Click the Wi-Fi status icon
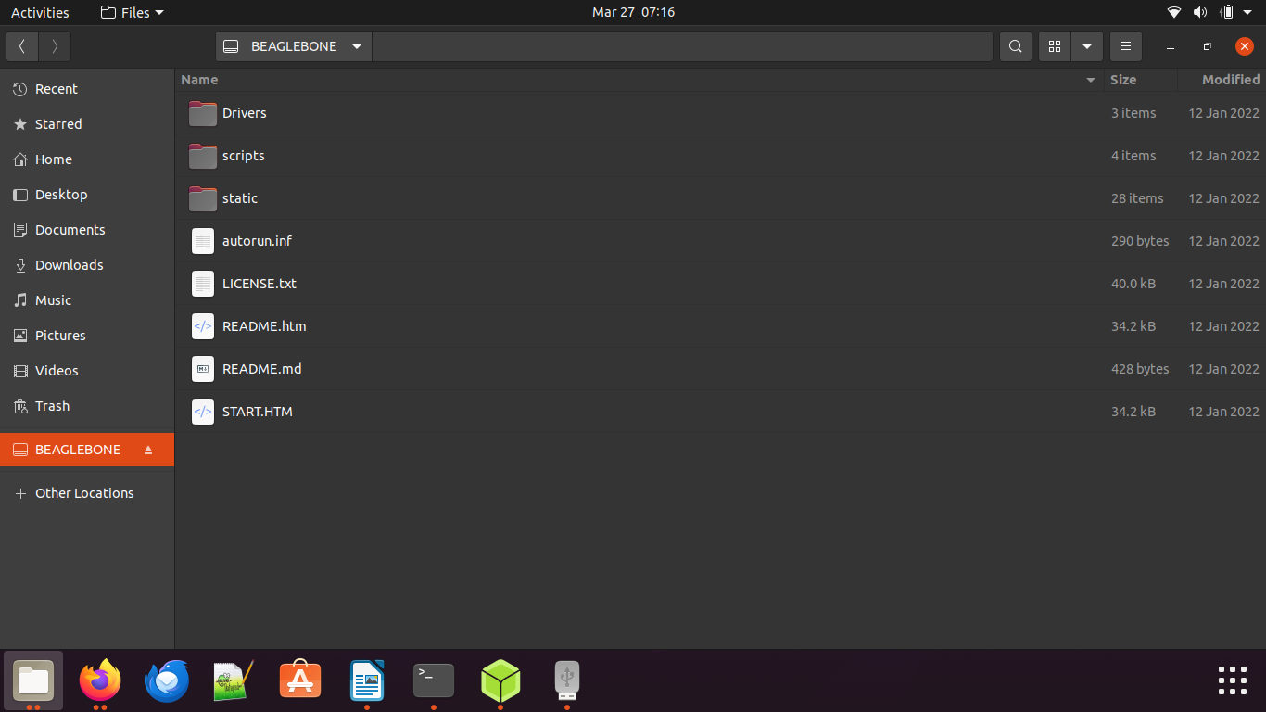 (x=1174, y=13)
